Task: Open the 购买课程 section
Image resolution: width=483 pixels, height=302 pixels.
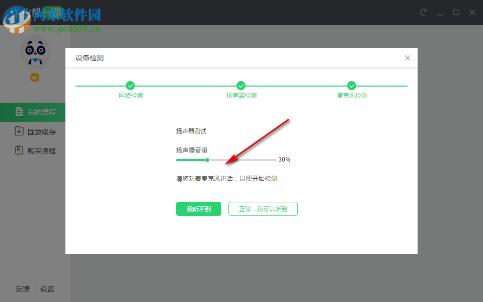Action: click(x=41, y=150)
